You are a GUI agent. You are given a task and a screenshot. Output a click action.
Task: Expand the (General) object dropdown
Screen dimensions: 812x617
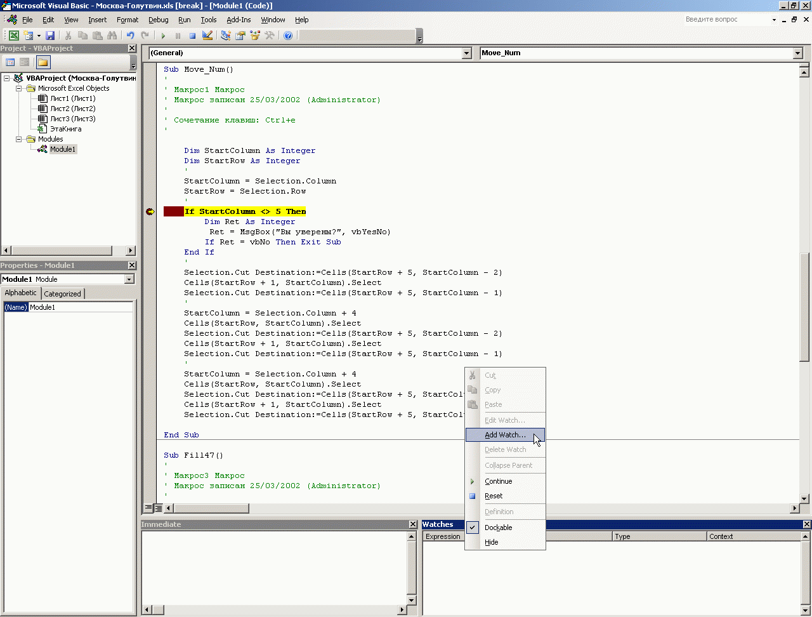coord(467,53)
